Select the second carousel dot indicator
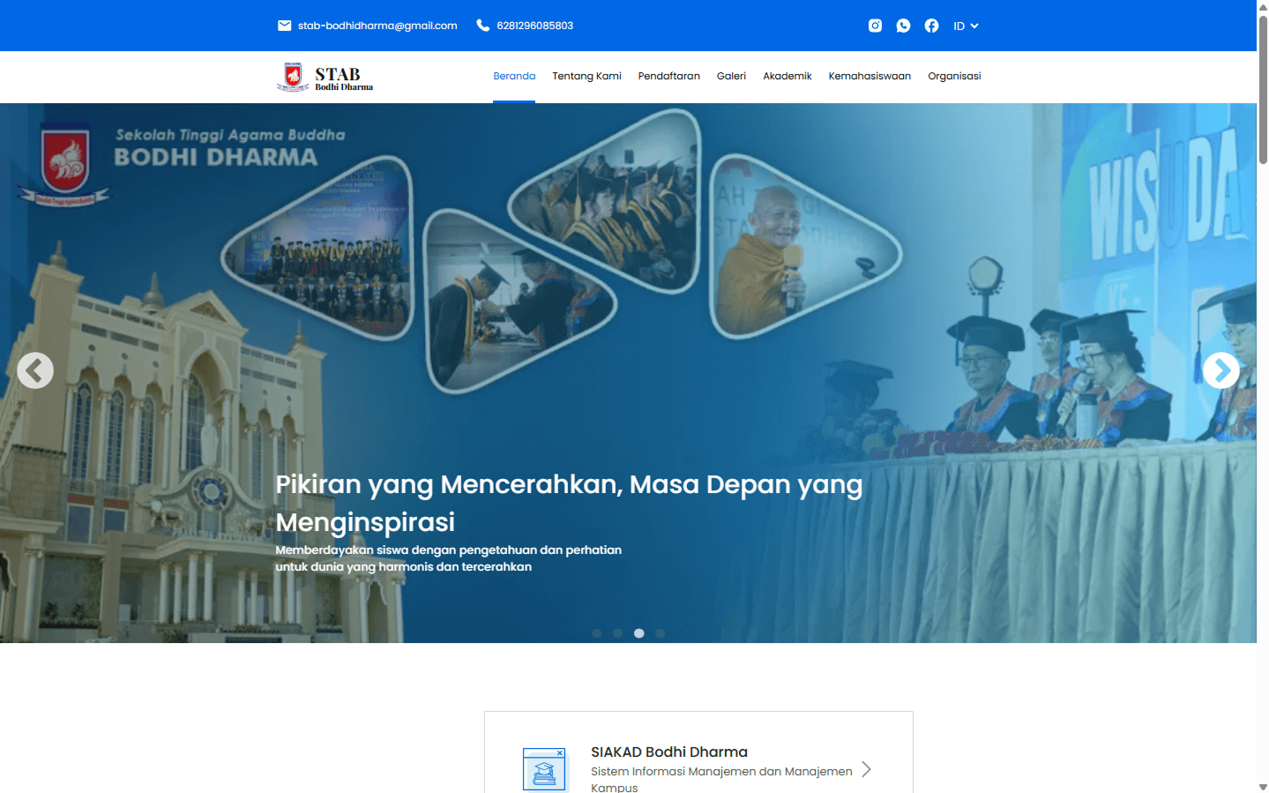The width and height of the screenshot is (1269, 793). point(618,633)
